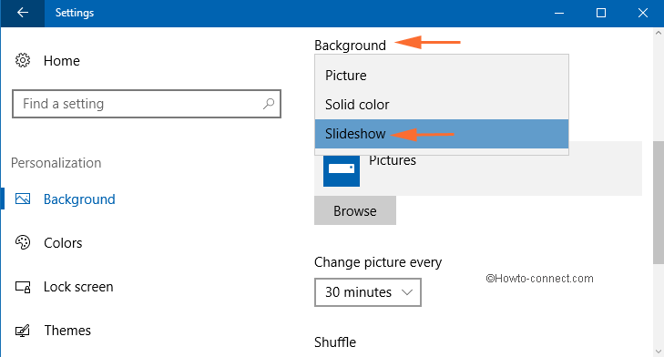Choose Picture from the Background dropdown list
Image resolution: width=664 pixels, height=357 pixels.
[x=441, y=76]
